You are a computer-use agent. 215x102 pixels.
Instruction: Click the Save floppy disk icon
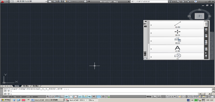60,2
